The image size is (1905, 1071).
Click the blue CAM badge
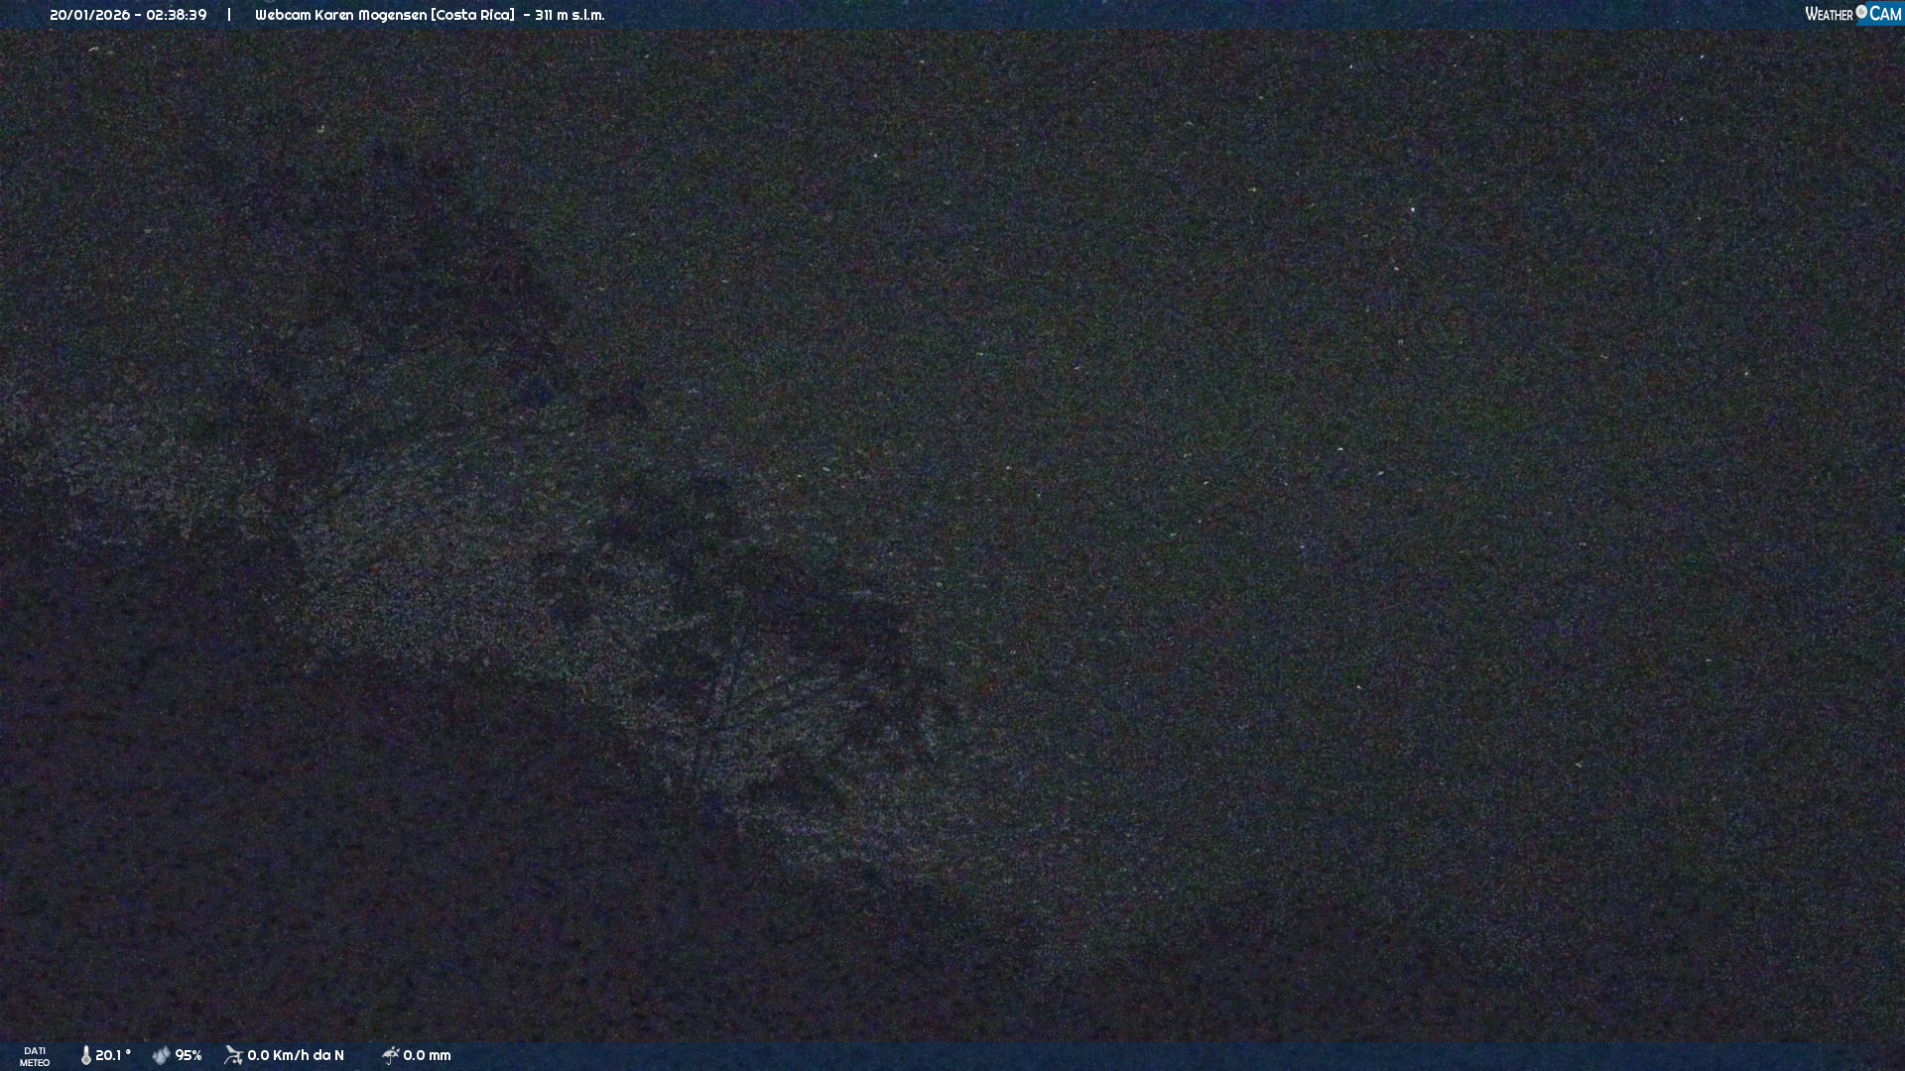pyautogui.click(x=1885, y=14)
